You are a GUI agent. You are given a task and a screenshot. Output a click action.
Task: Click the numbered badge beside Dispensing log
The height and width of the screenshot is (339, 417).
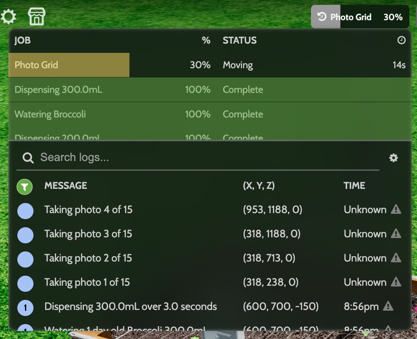pos(25,308)
